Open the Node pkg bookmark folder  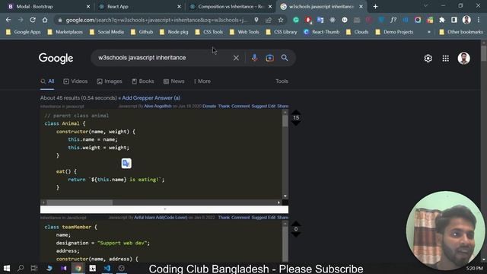tap(174, 32)
